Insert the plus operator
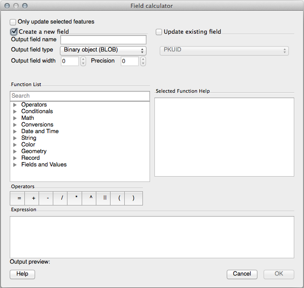Image resolution: width=304 pixels, height=288 pixels. 33,198
